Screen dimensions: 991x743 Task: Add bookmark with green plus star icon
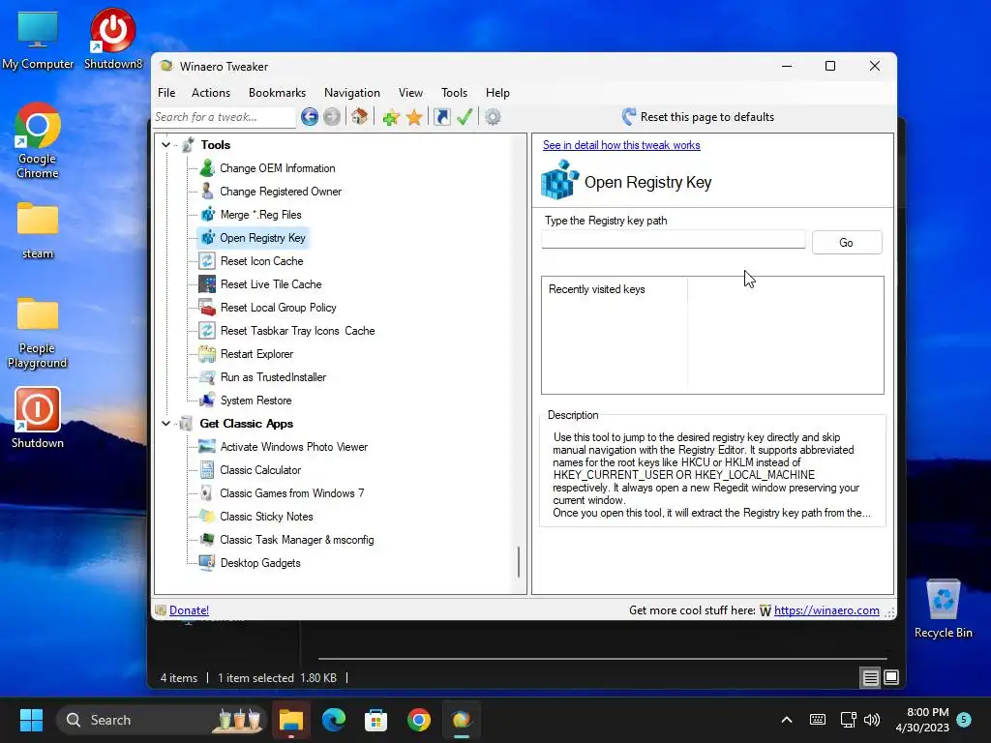click(x=391, y=117)
